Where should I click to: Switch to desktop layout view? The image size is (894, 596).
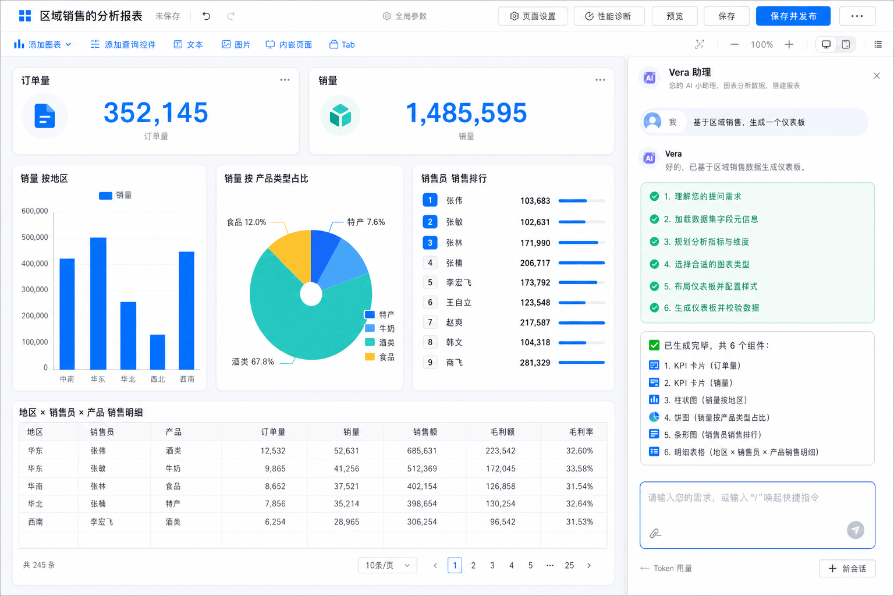coord(826,44)
